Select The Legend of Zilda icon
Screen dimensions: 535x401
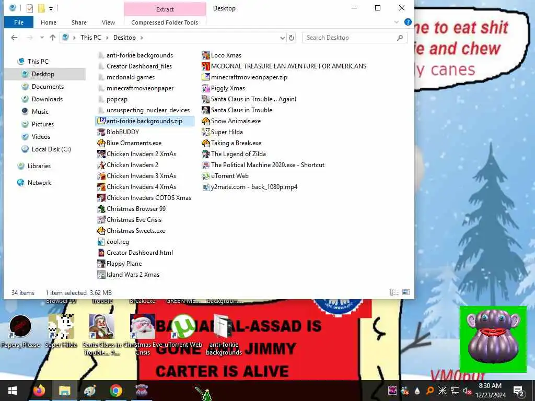pos(205,154)
